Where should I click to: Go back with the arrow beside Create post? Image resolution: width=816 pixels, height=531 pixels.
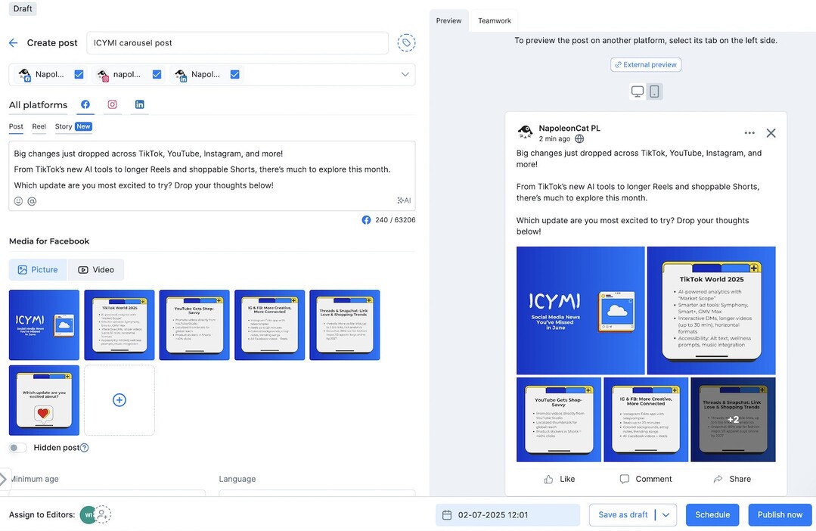[x=14, y=42]
